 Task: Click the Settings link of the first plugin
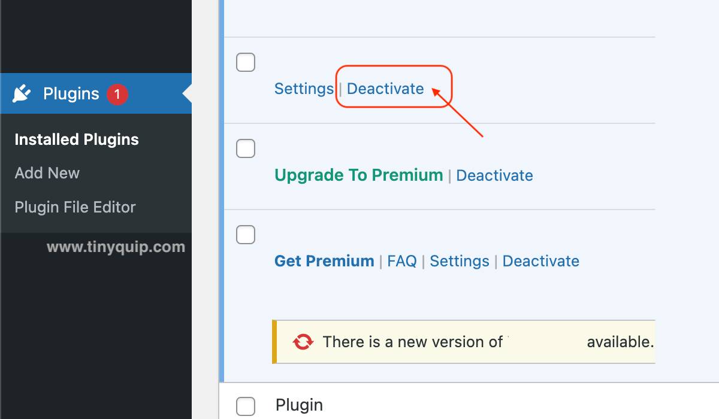click(x=304, y=88)
